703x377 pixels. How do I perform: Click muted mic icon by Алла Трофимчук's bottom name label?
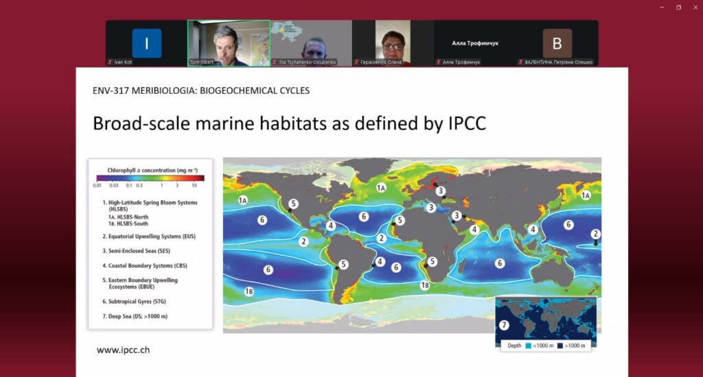click(439, 62)
